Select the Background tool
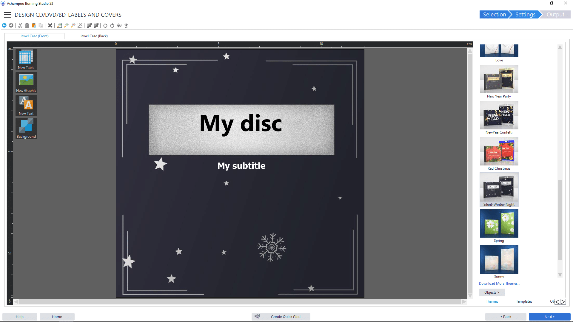The height and width of the screenshot is (322, 573). click(26, 129)
